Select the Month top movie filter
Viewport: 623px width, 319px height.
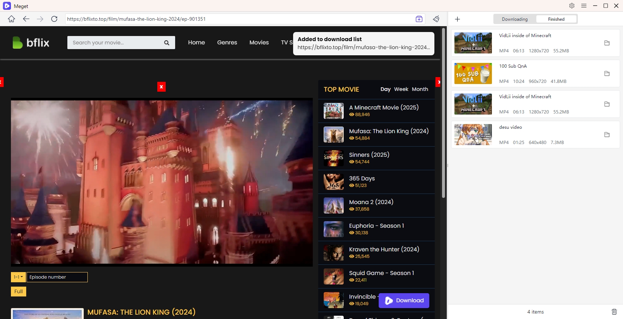click(420, 89)
